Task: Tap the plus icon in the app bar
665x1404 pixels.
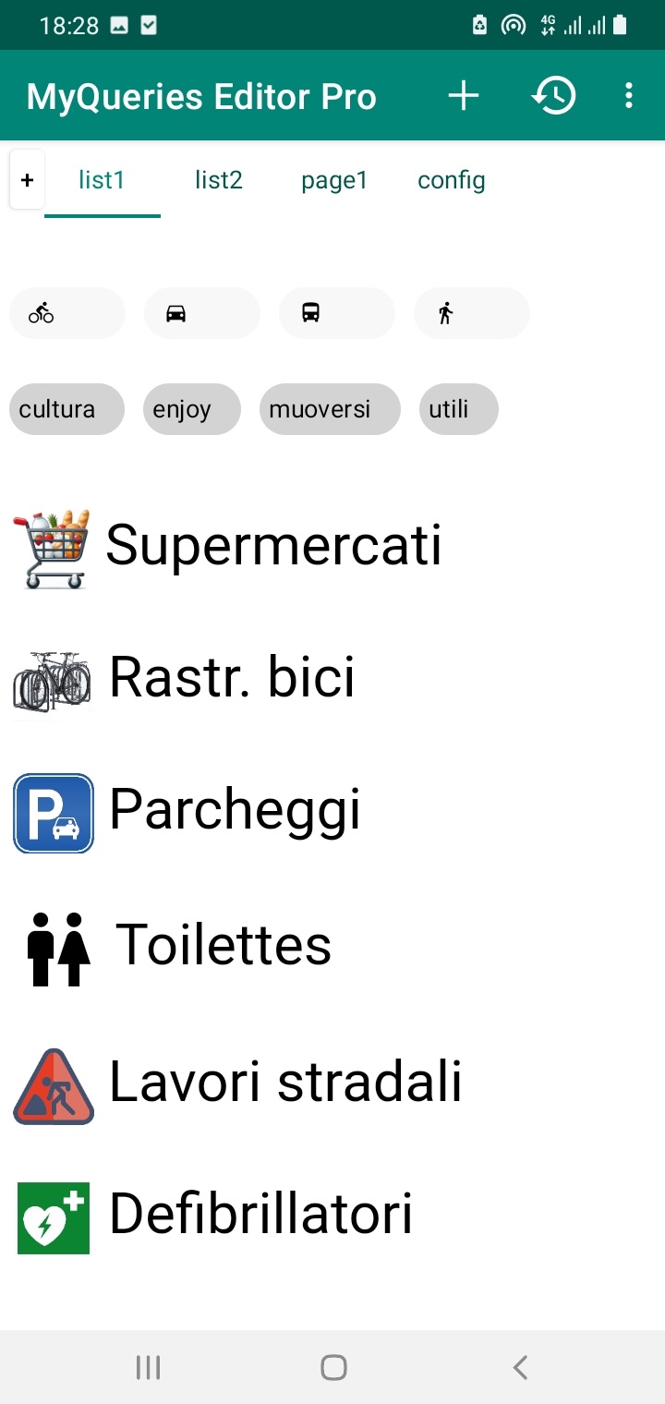Action: pyautogui.click(x=463, y=96)
